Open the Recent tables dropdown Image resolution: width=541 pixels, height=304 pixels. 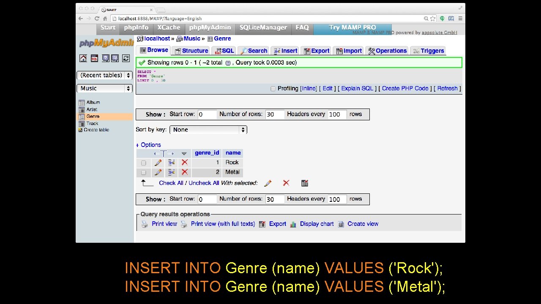[x=104, y=75]
